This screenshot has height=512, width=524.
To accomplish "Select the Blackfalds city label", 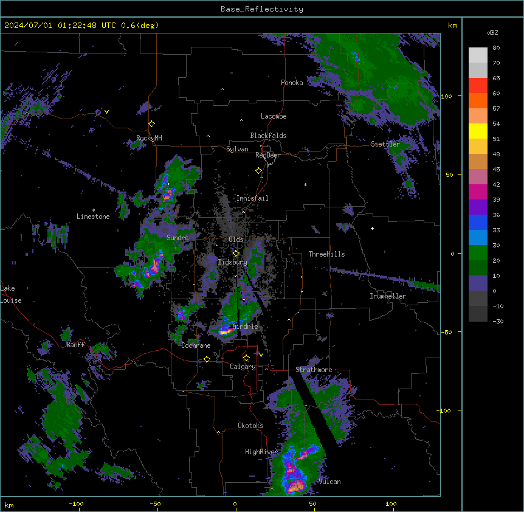I will pos(268,136).
